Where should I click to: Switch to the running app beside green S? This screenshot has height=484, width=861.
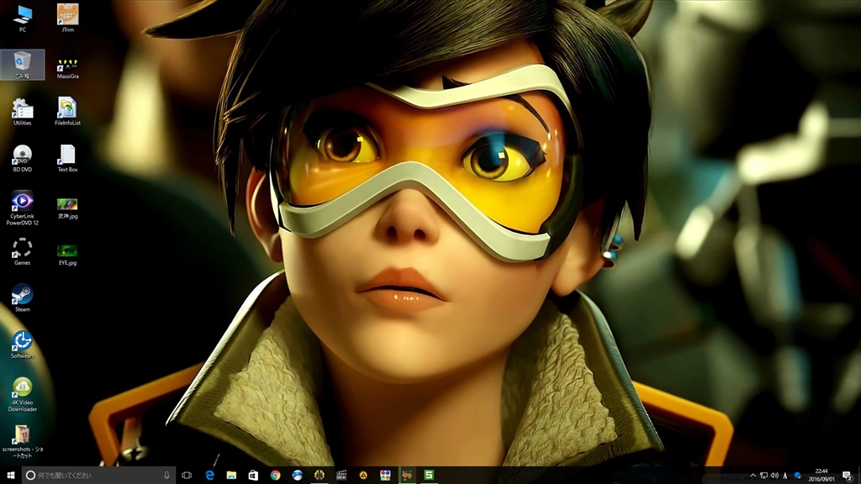click(x=407, y=476)
